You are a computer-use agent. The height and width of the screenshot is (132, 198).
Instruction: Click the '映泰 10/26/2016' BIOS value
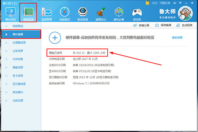point(93,65)
